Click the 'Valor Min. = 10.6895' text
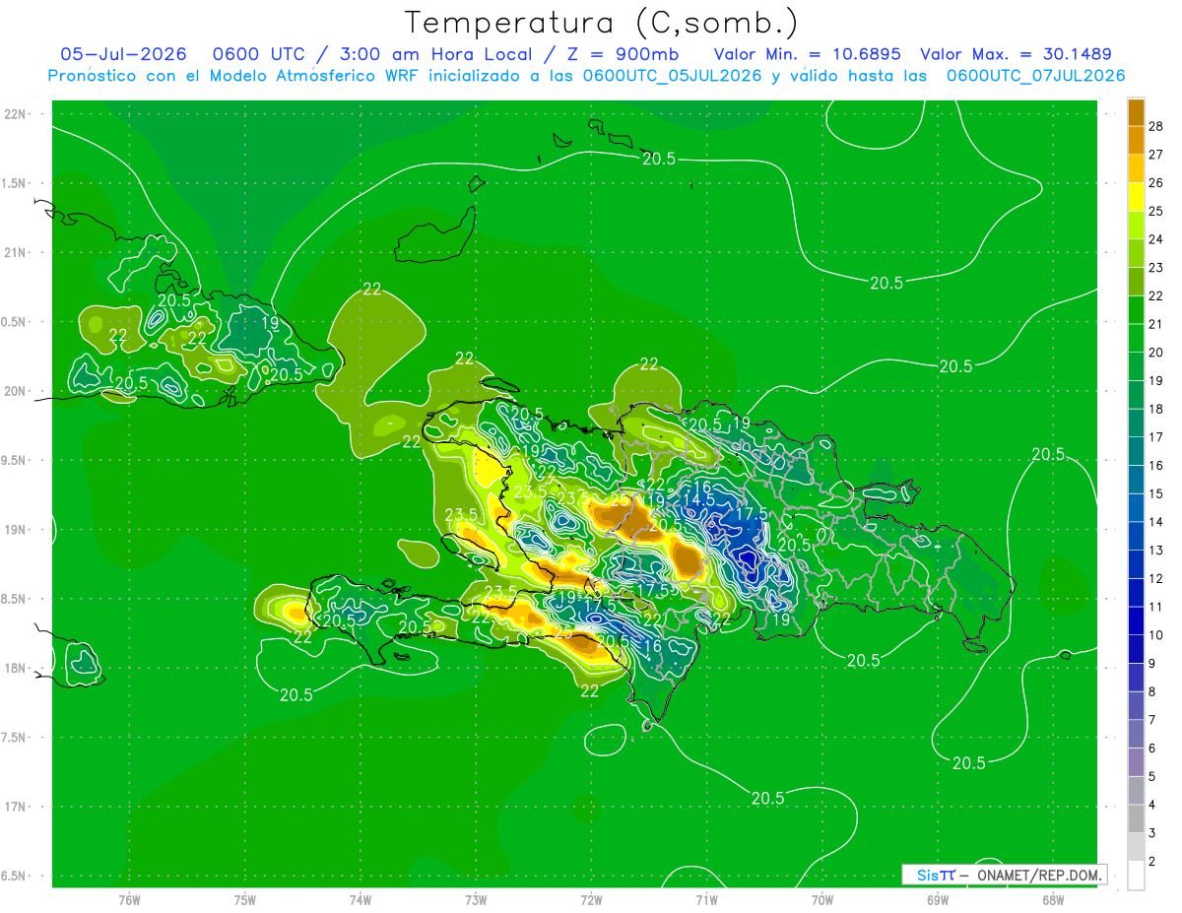This screenshot has height=913, width=1182. tap(807, 54)
